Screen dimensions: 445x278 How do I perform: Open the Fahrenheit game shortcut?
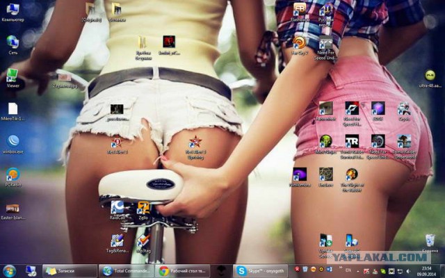click(x=325, y=111)
